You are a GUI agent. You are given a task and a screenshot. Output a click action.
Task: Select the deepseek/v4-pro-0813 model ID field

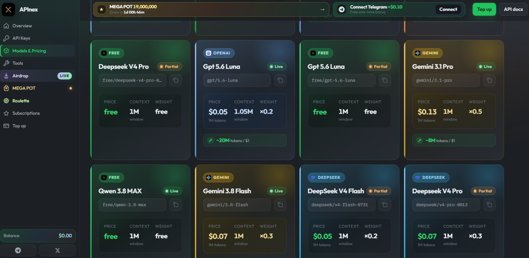point(446,205)
